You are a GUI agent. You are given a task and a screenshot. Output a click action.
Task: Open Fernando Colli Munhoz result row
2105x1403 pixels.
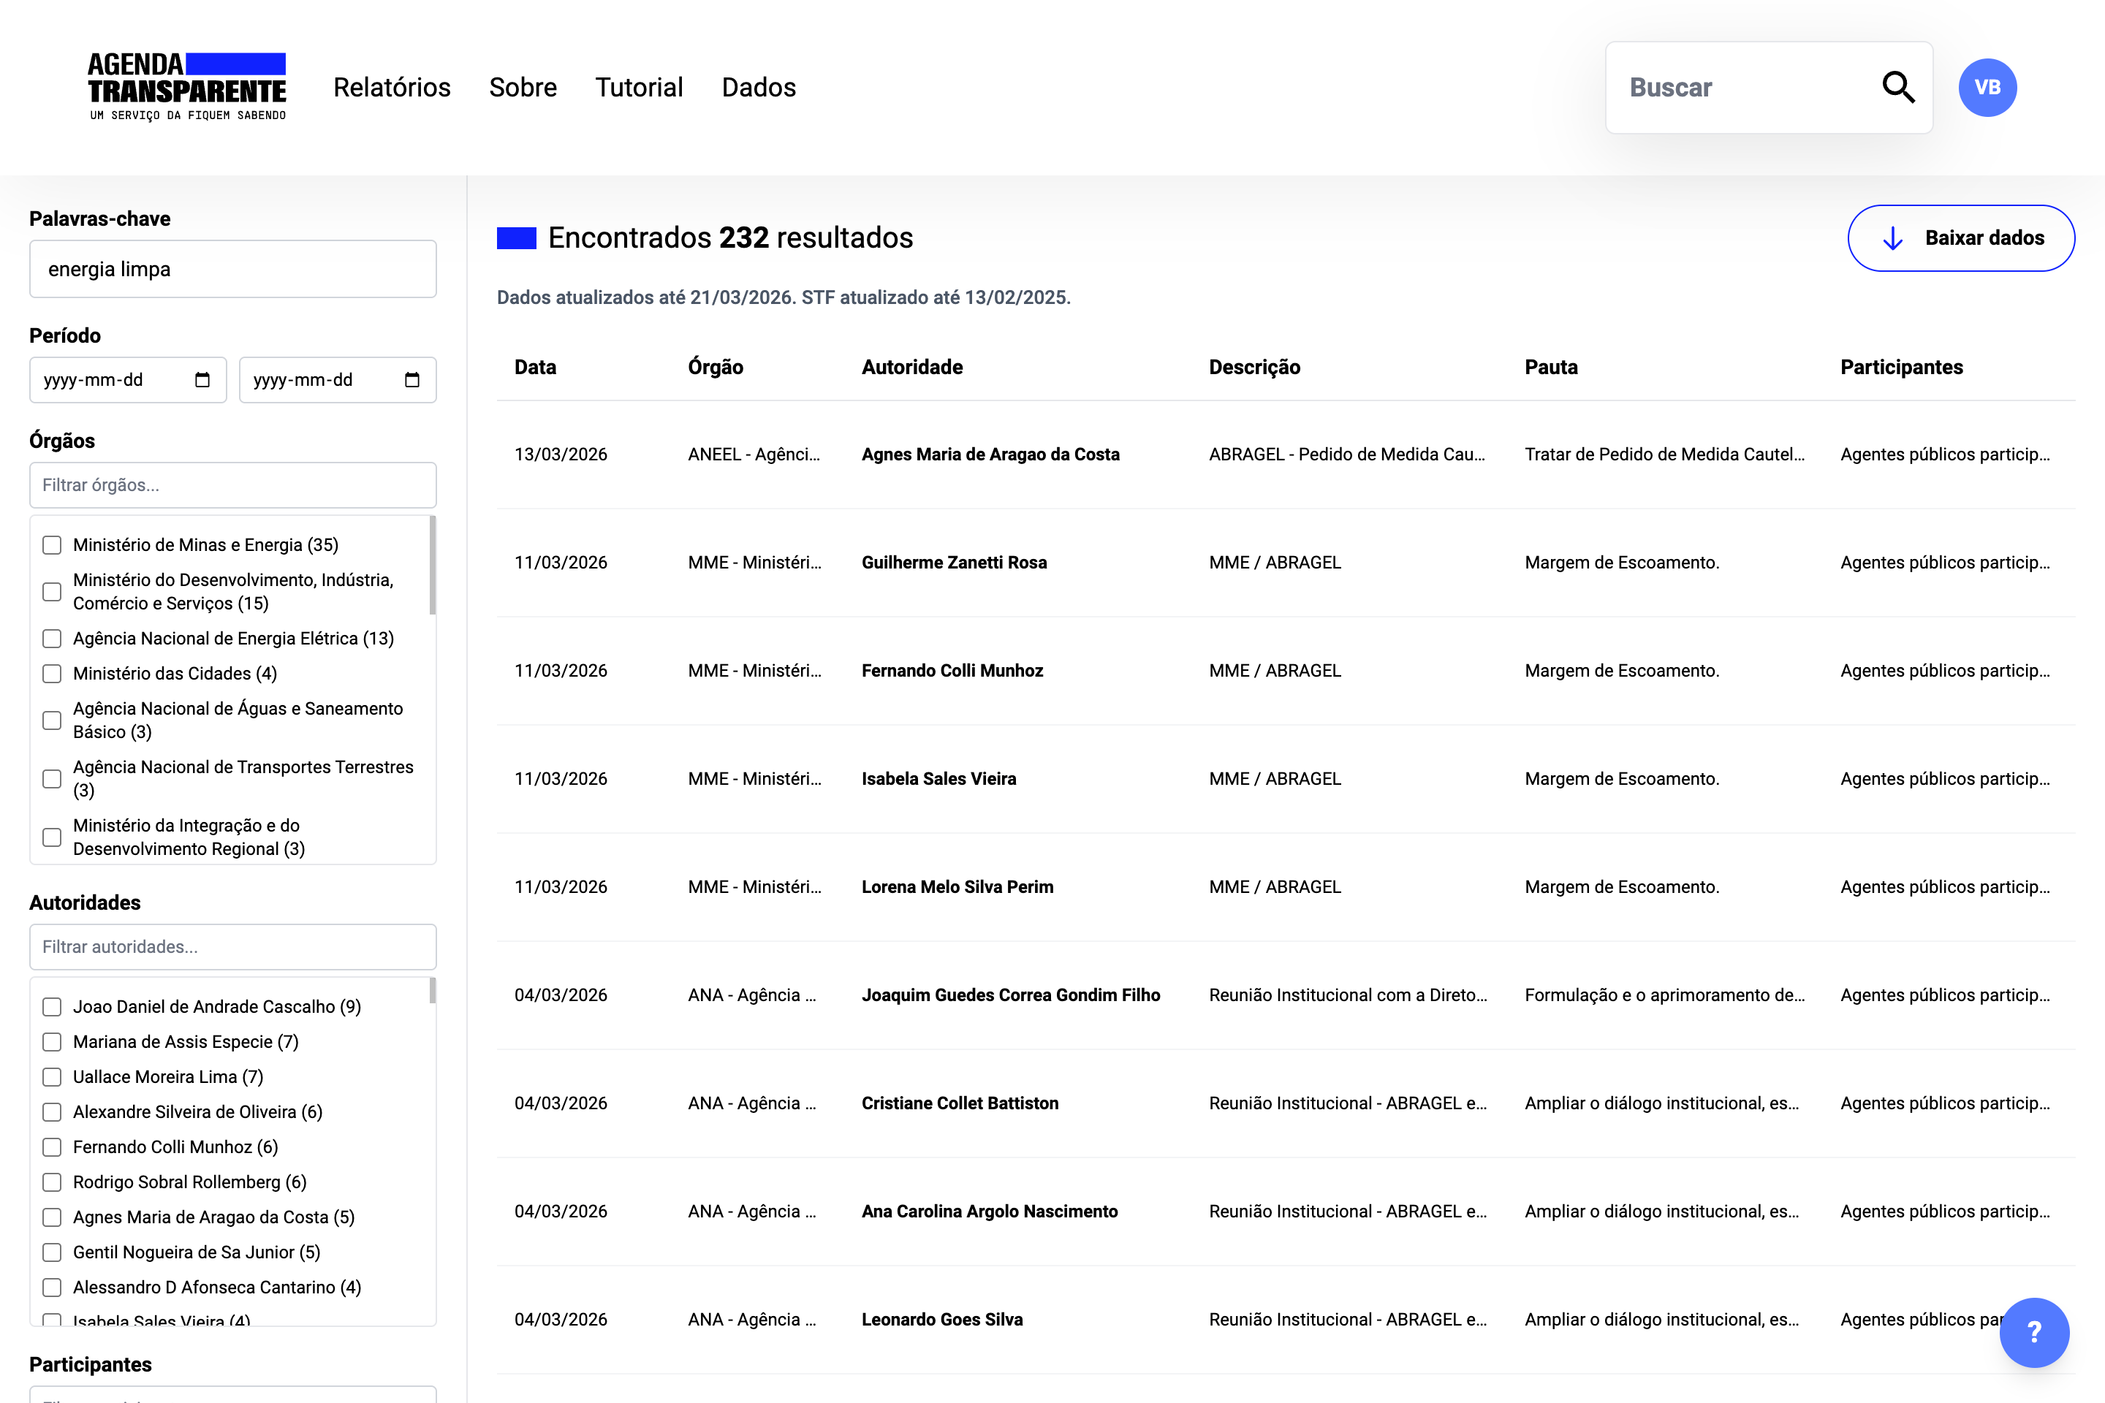pyautogui.click(x=1285, y=671)
